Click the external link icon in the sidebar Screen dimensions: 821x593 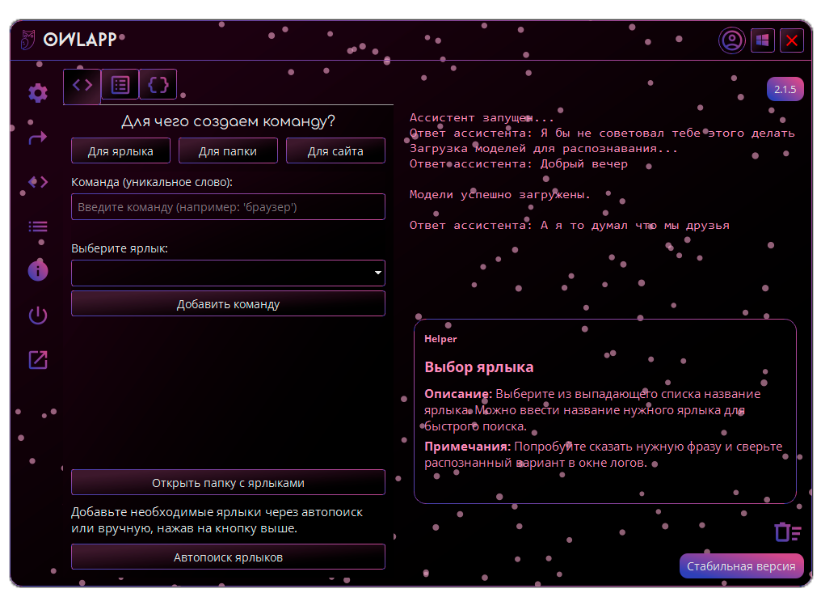(x=37, y=360)
